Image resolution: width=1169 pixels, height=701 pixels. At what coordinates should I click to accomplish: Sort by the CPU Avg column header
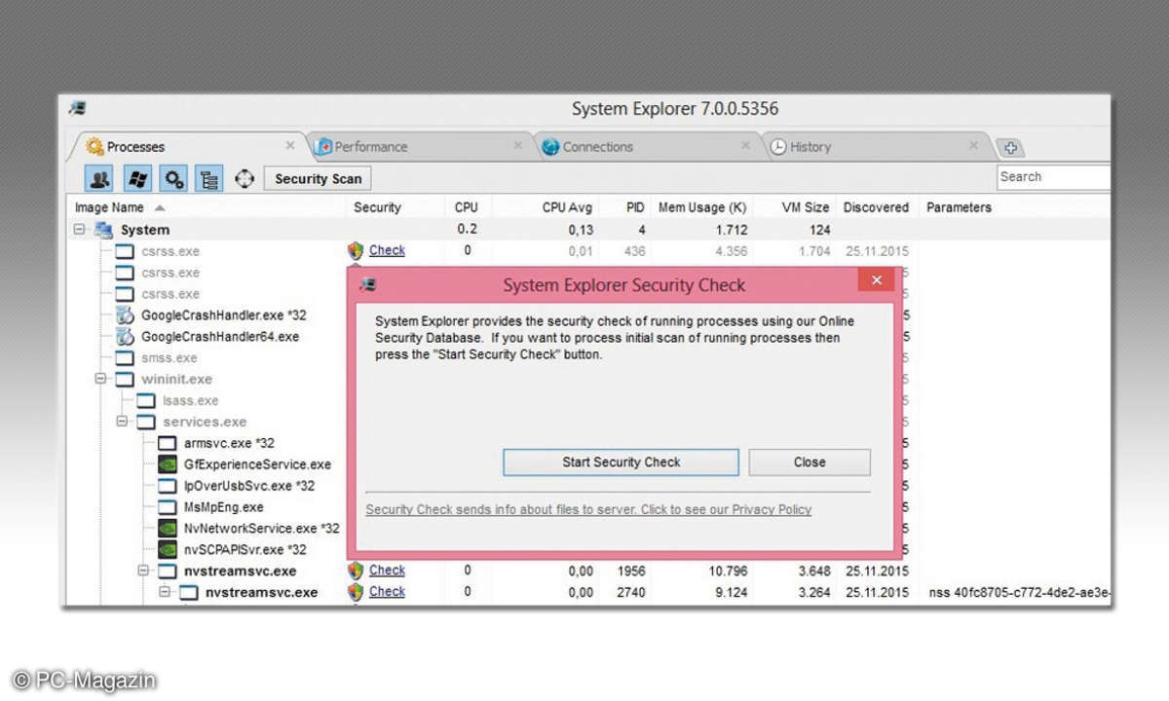(x=567, y=207)
